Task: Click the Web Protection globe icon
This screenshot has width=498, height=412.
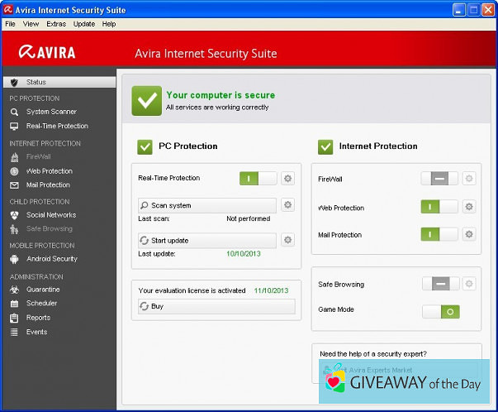Action: pos(14,171)
